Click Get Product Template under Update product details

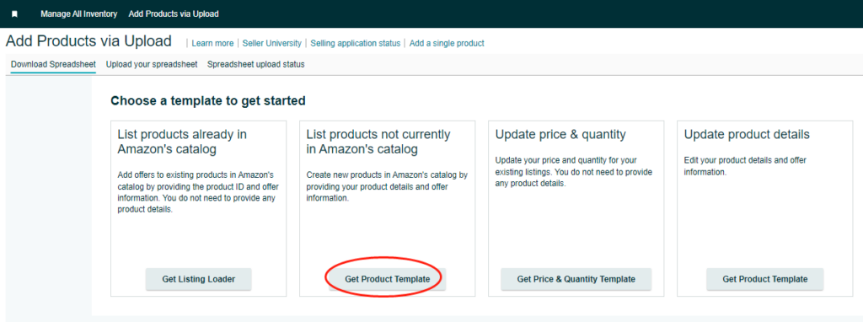[x=765, y=279]
